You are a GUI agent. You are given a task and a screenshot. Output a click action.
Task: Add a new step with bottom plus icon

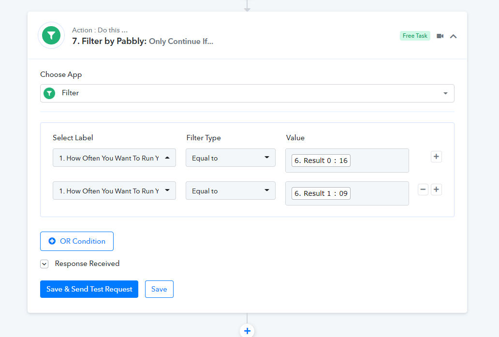click(247, 331)
